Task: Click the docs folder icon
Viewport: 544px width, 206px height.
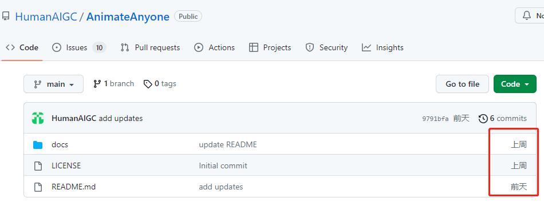Action: [37, 145]
